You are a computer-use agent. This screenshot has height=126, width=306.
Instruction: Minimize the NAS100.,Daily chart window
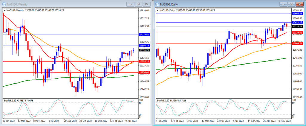(x=283, y=4)
